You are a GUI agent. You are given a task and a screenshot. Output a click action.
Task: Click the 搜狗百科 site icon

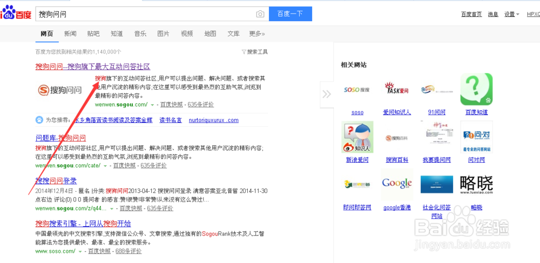tap(397, 137)
